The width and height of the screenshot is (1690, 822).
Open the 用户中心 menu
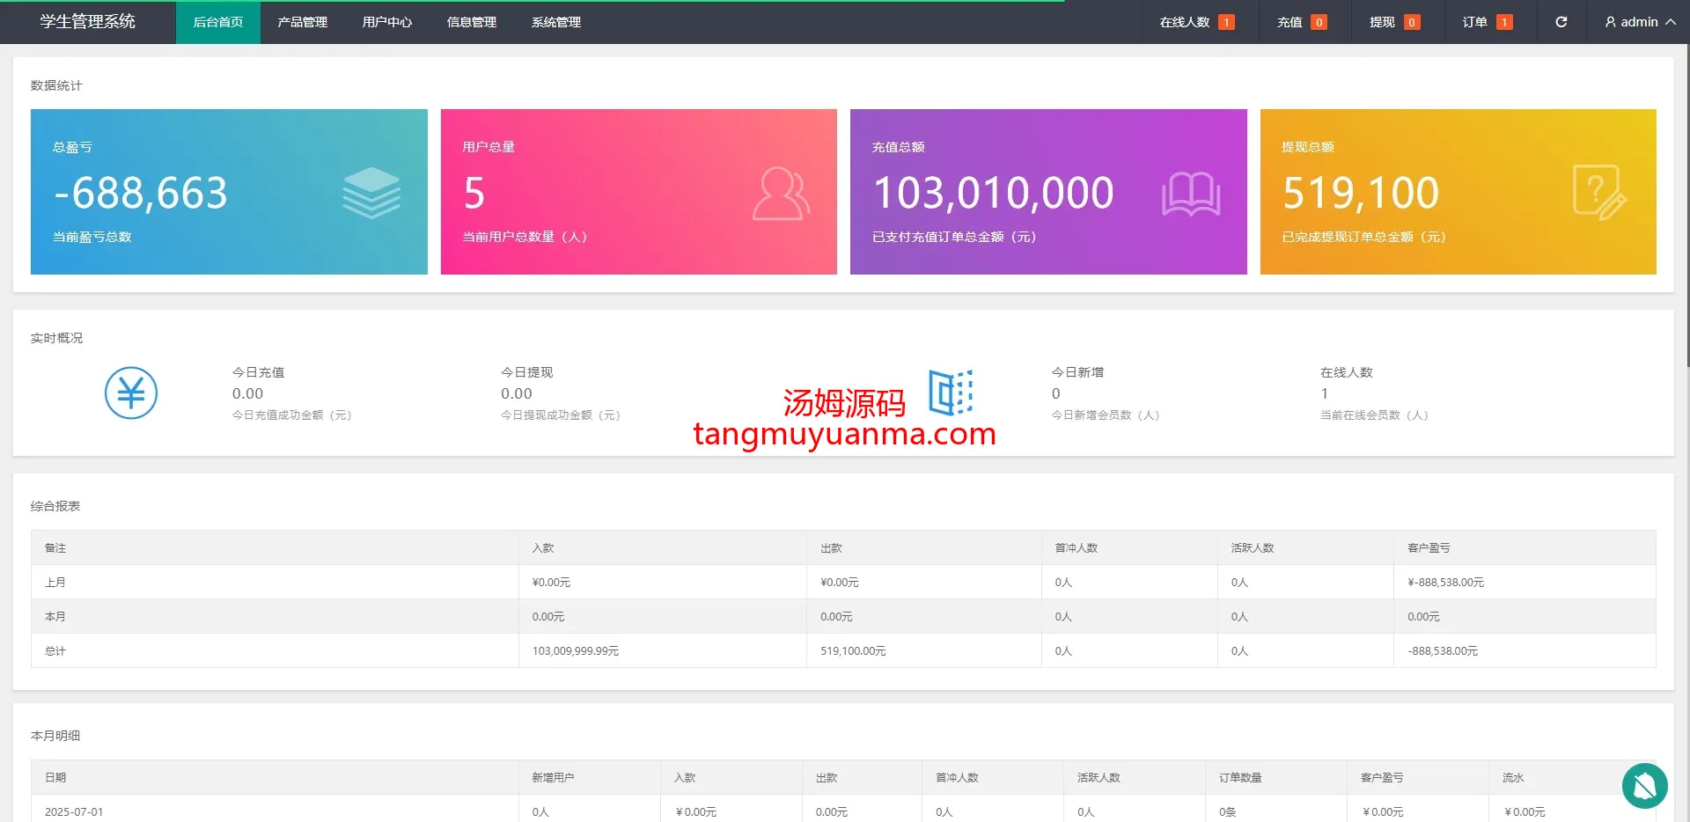point(387,22)
